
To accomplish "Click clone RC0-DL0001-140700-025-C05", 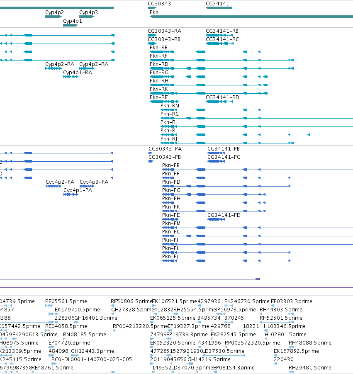I will point(92,359).
